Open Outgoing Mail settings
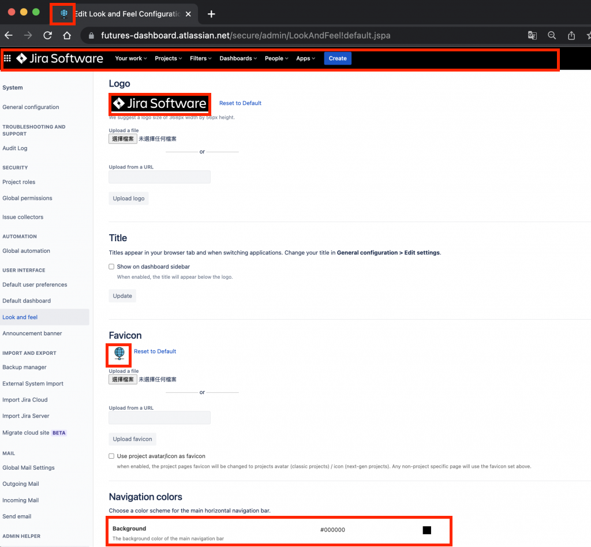This screenshot has height=547, width=591. (x=21, y=484)
